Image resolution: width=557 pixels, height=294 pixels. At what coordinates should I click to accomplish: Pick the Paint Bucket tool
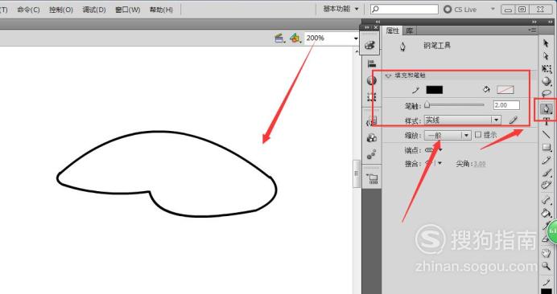545,213
